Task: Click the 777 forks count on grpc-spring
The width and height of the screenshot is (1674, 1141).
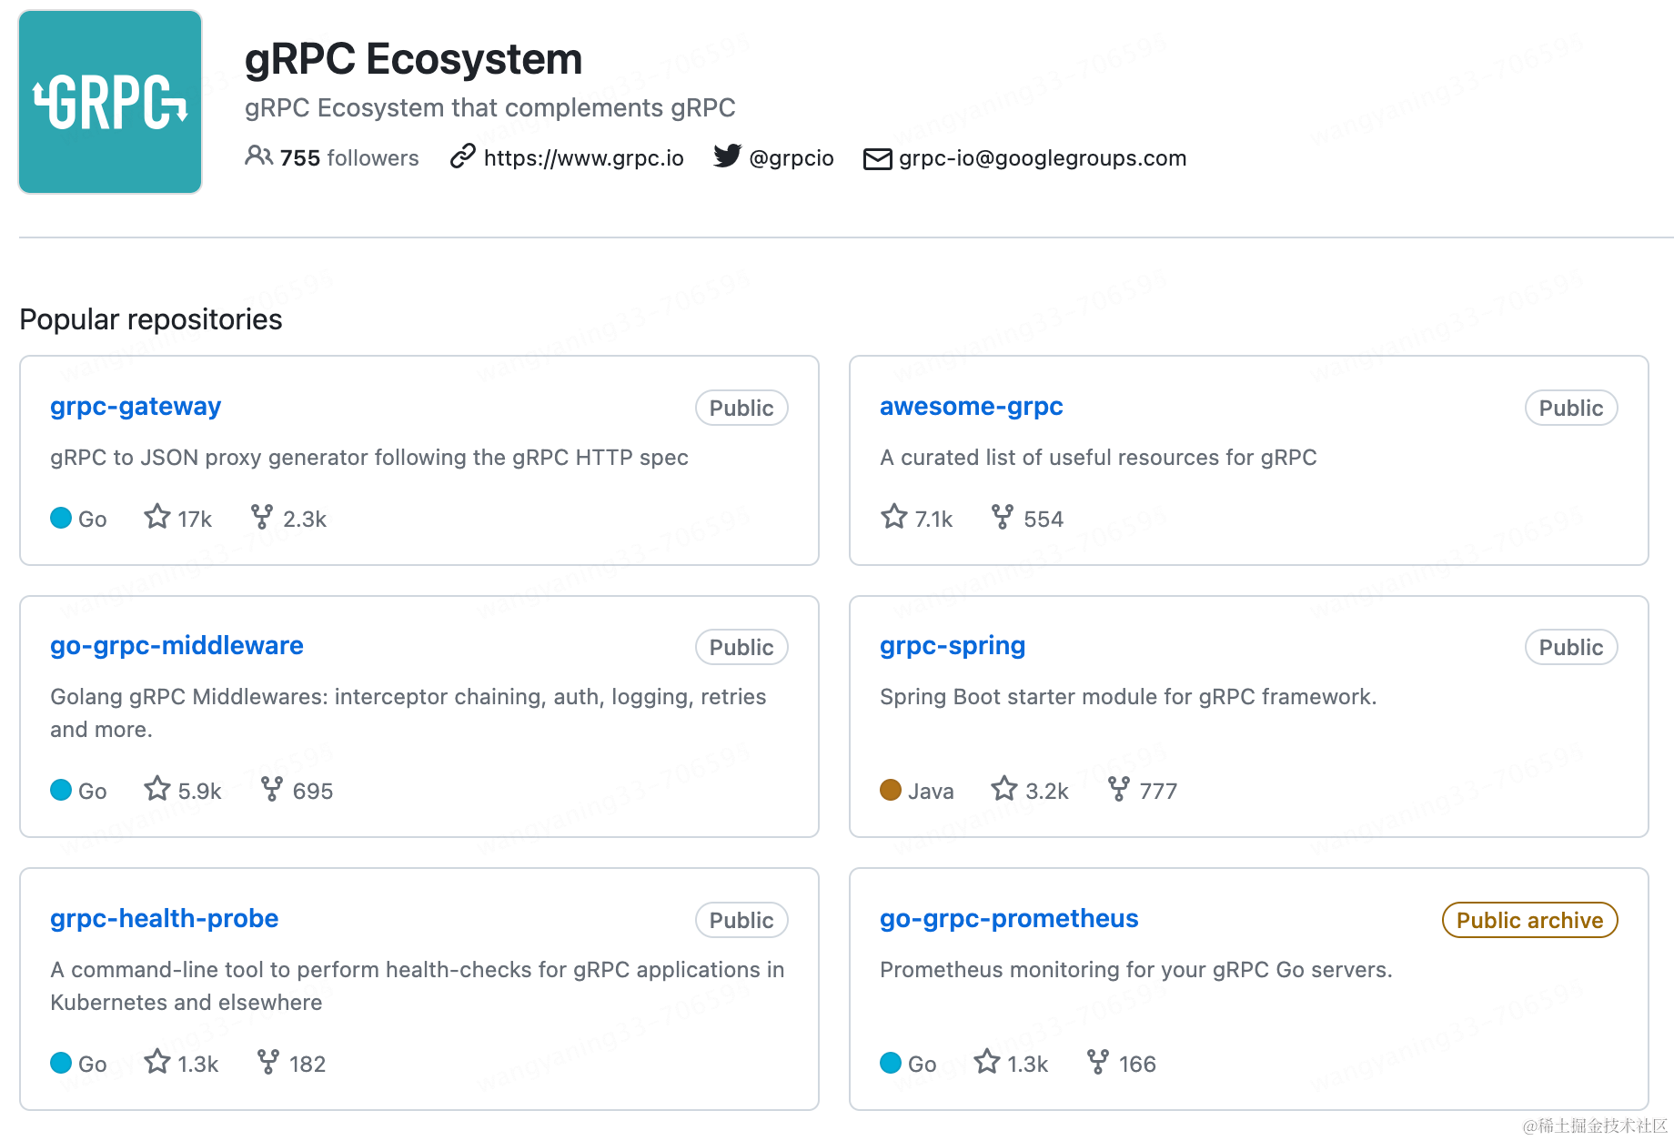Action: pyautogui.click(x=1158, y=792)
